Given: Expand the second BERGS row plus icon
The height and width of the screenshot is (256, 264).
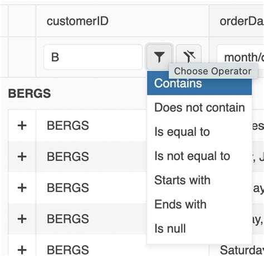Looking at the screenshot, I should [x=22, y=157].
